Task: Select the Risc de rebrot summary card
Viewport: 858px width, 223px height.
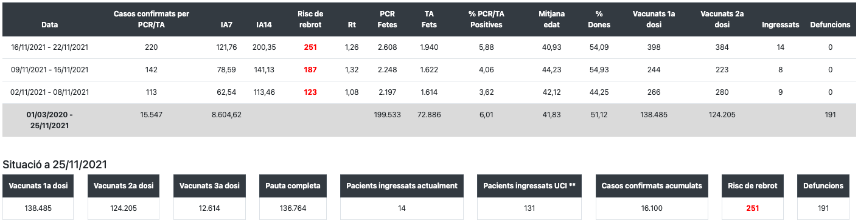Action: pos(753,197)
